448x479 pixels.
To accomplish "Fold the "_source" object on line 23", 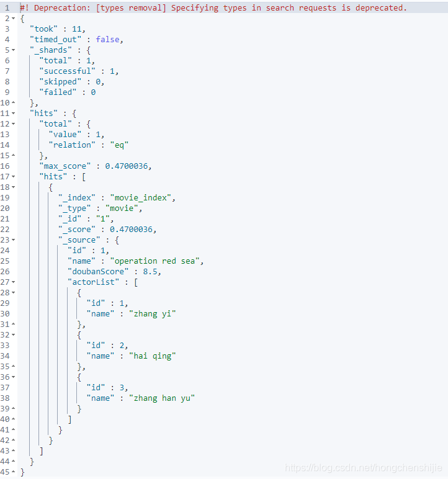I will (14, 239).
